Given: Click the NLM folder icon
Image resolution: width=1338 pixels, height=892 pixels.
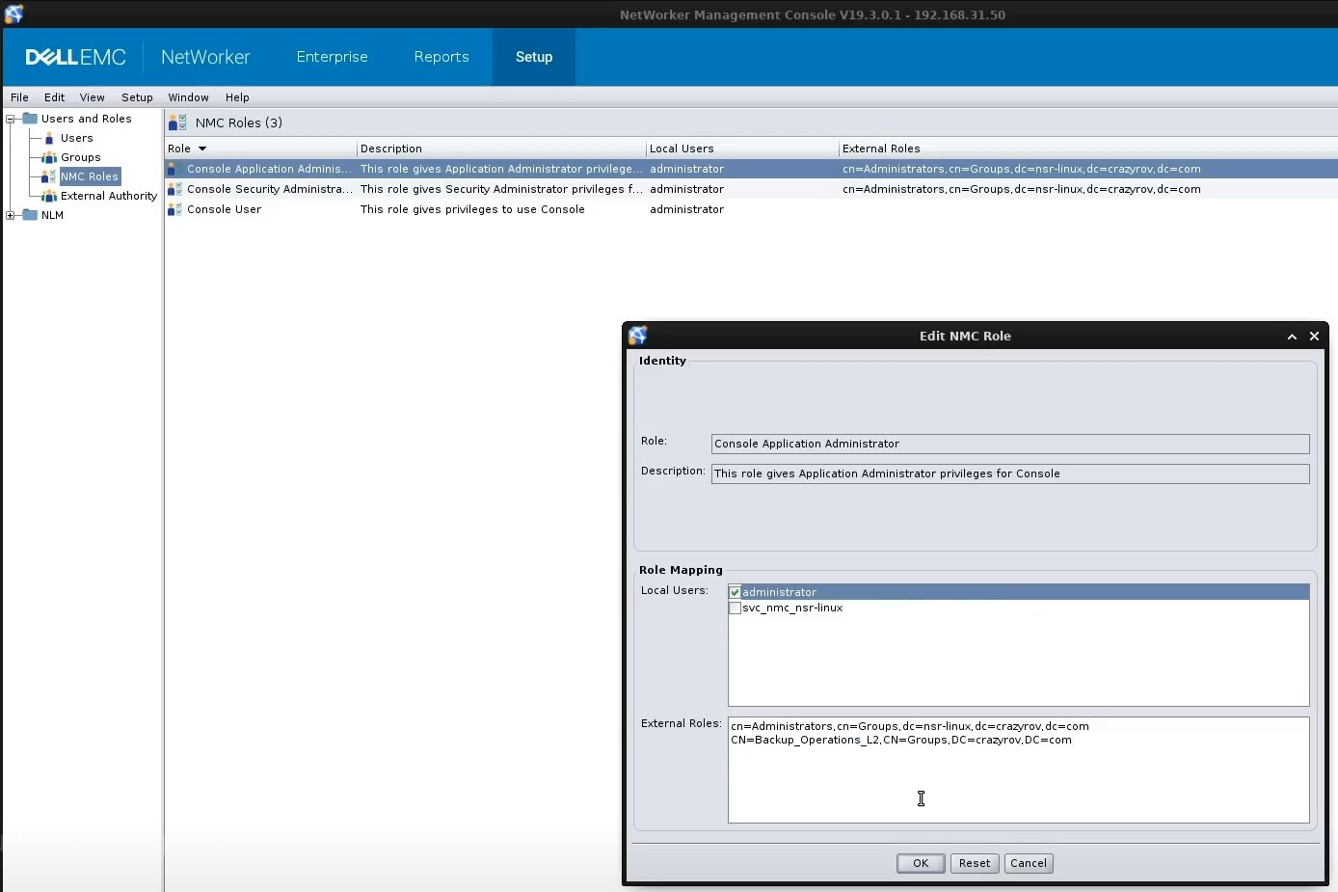Looking at the screenshot, I should tap(30, 215).
